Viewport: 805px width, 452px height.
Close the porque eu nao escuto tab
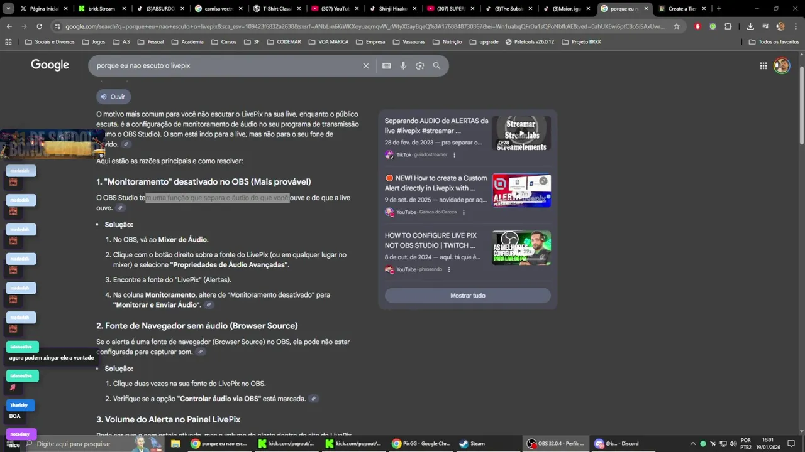coord(646,9)
